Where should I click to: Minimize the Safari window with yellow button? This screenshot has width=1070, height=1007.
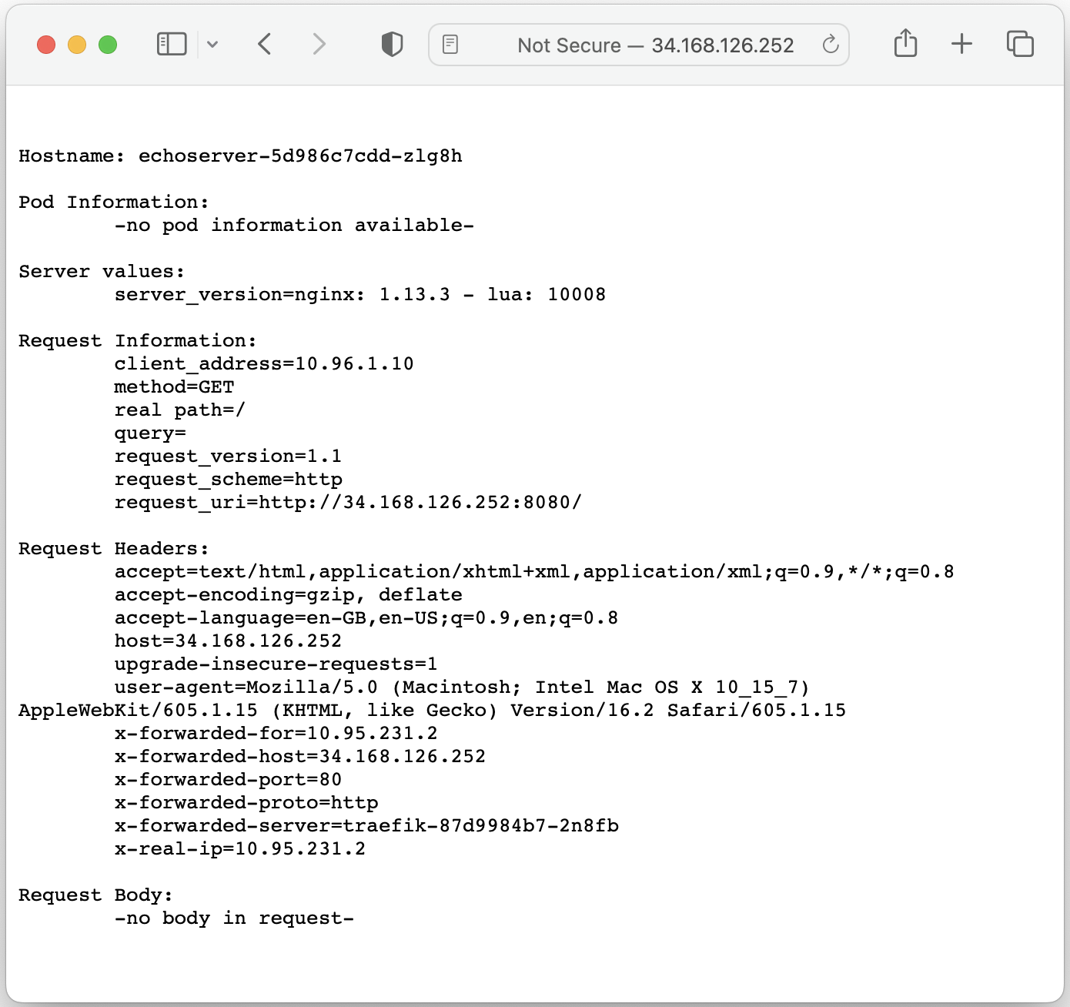[x=77, y=45]
